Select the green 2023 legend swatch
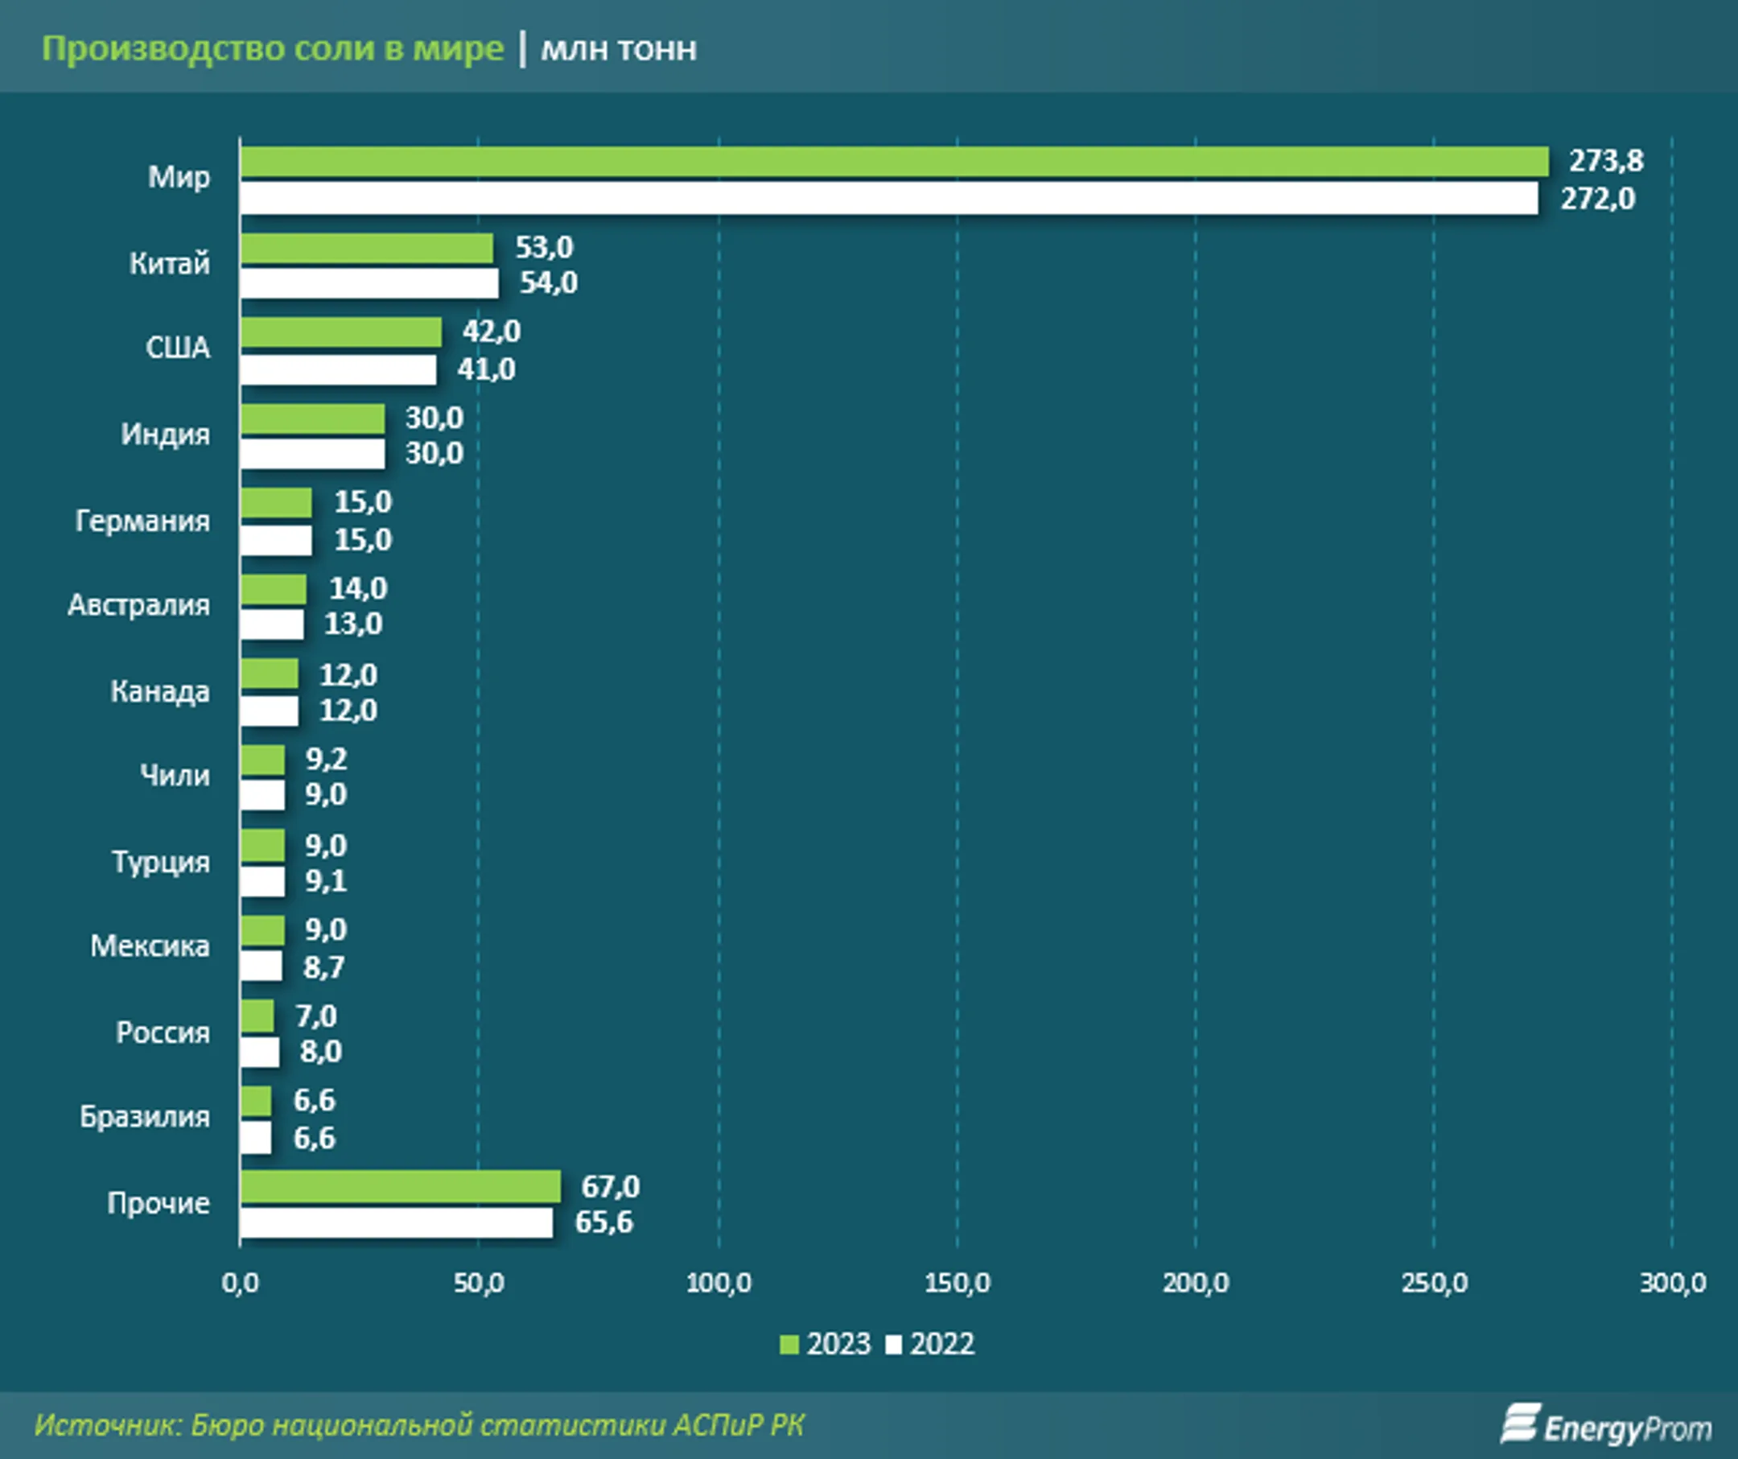This screenshot has width=1738, height=1459. click(x=789, y=1344)
